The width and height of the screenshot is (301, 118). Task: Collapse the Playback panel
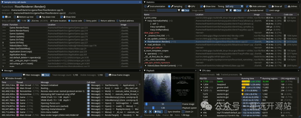pyautogui.click(x=145, y=71)
